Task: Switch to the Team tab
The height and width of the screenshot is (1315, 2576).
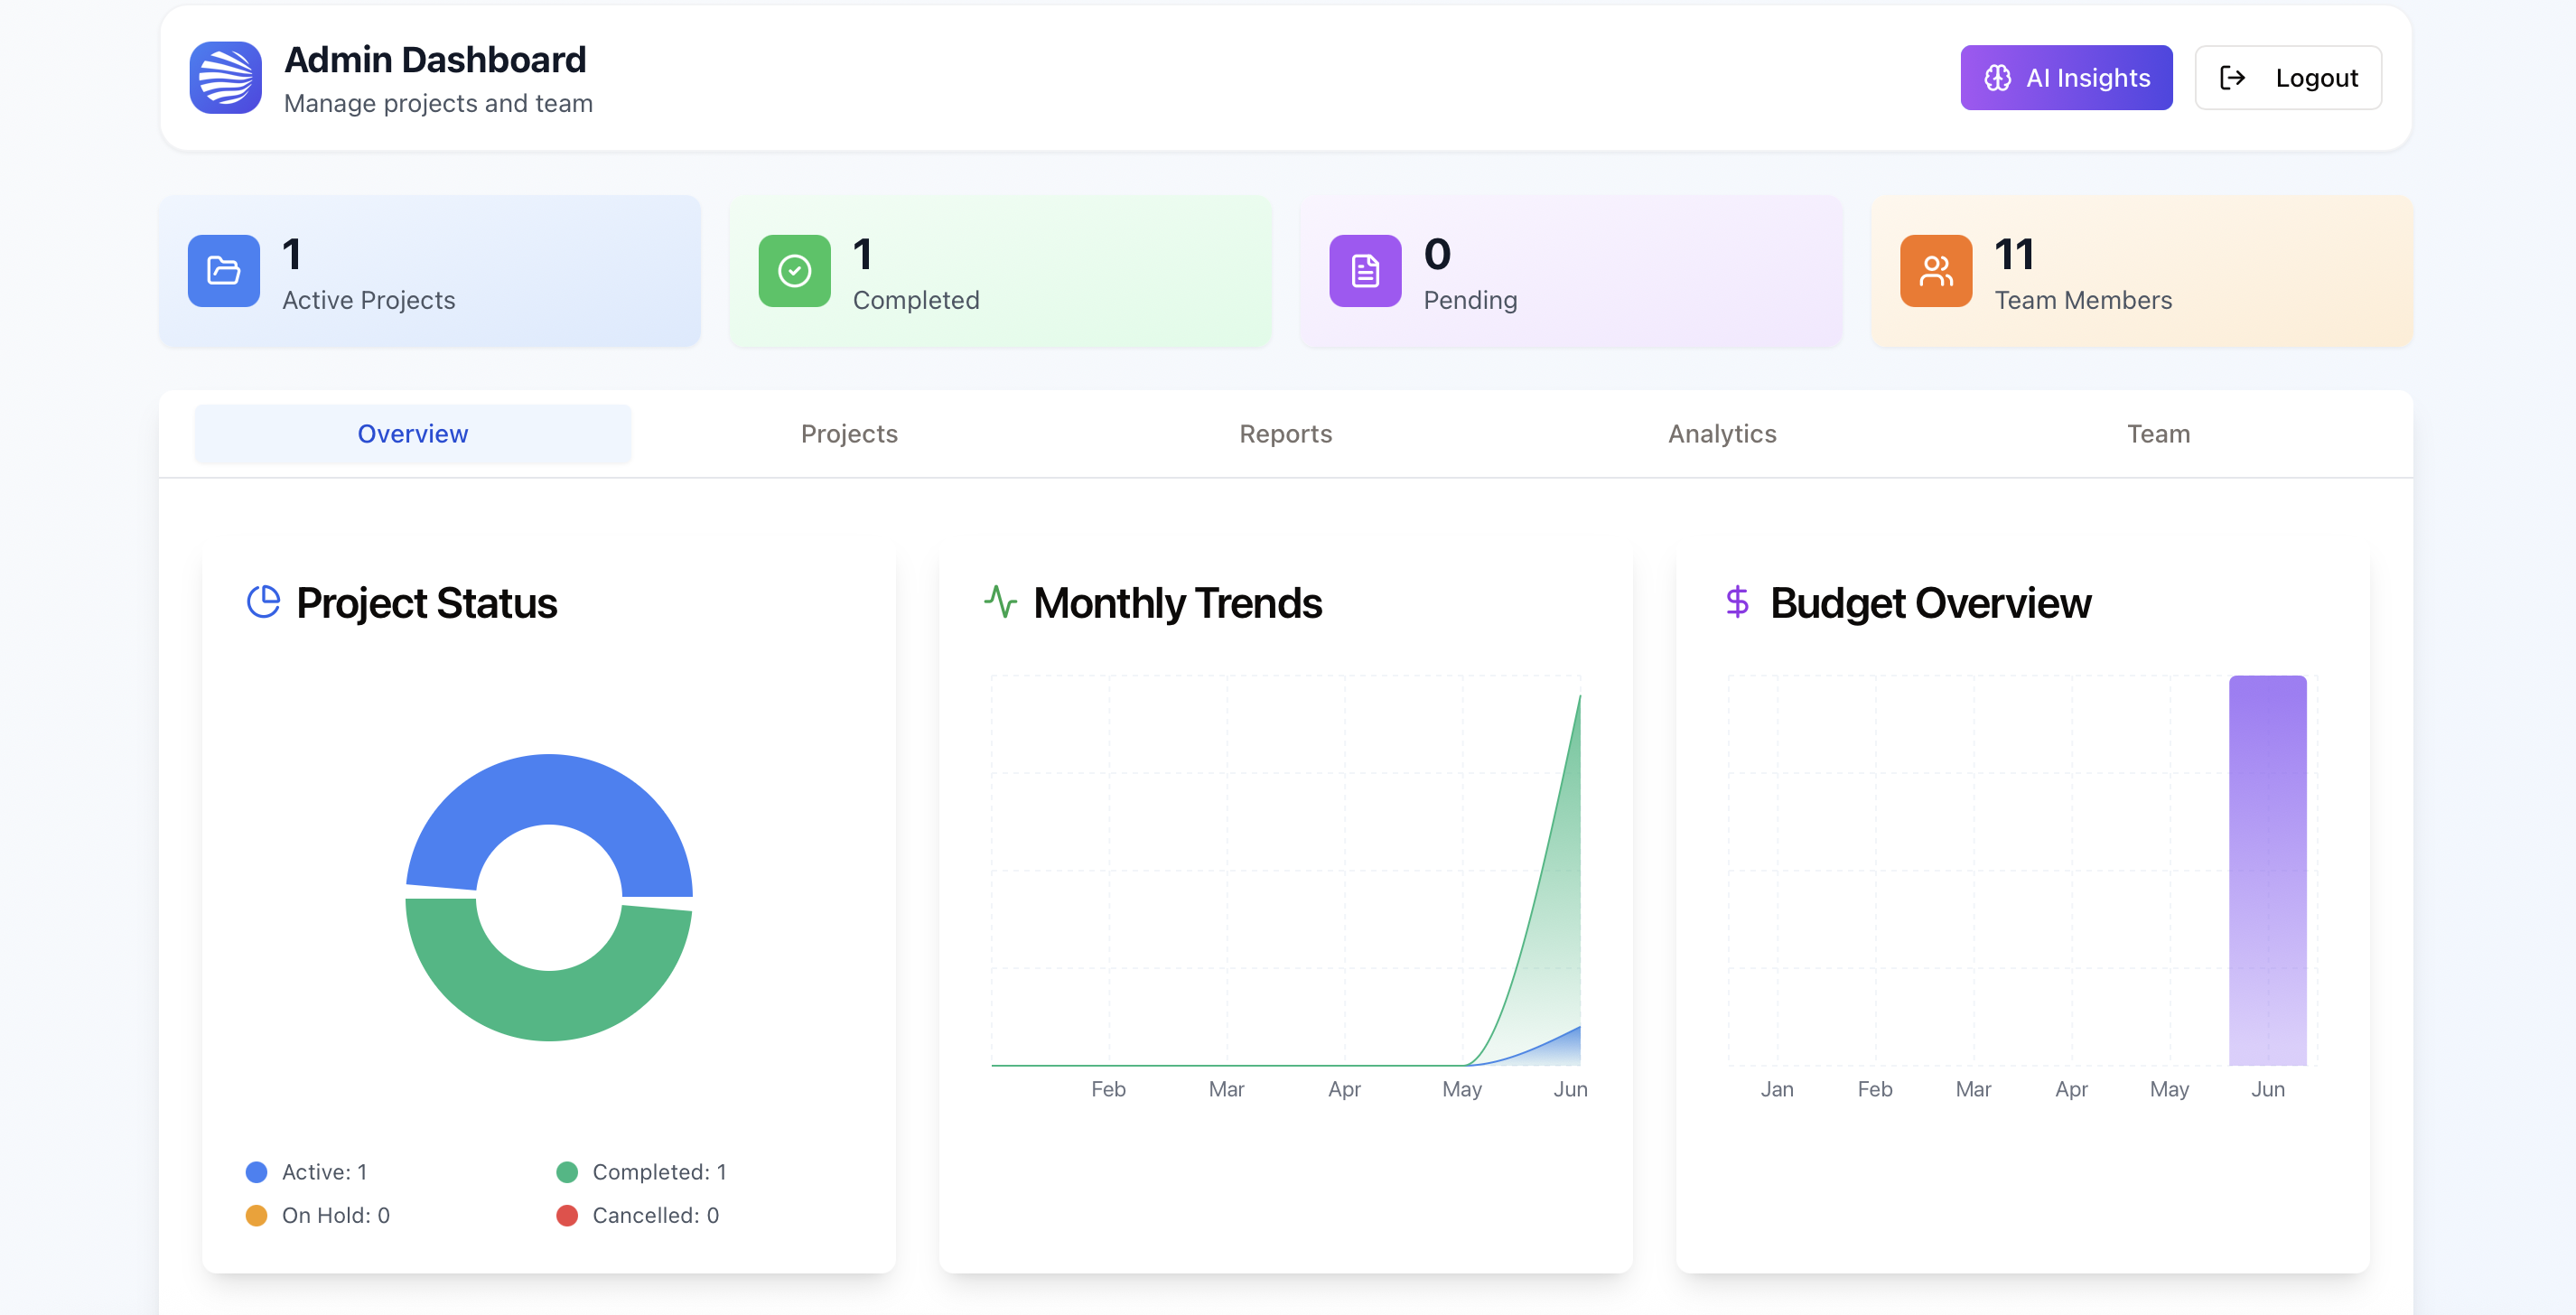Action: point(2159,434)
